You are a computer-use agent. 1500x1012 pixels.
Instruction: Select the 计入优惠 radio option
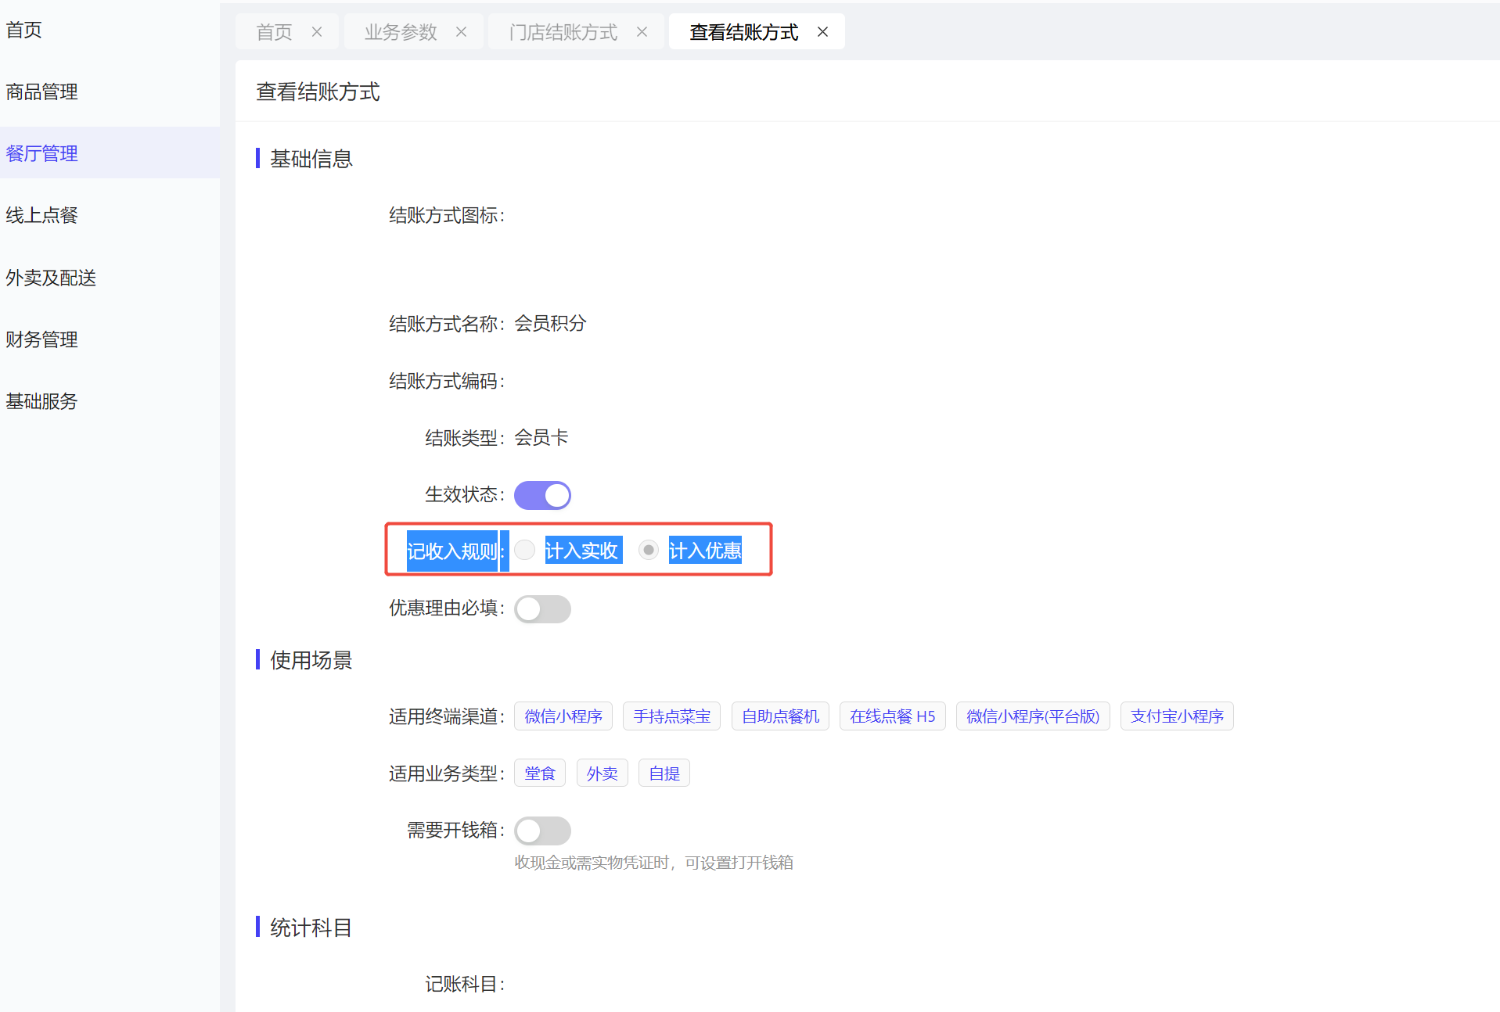click(x=649, y=551)
